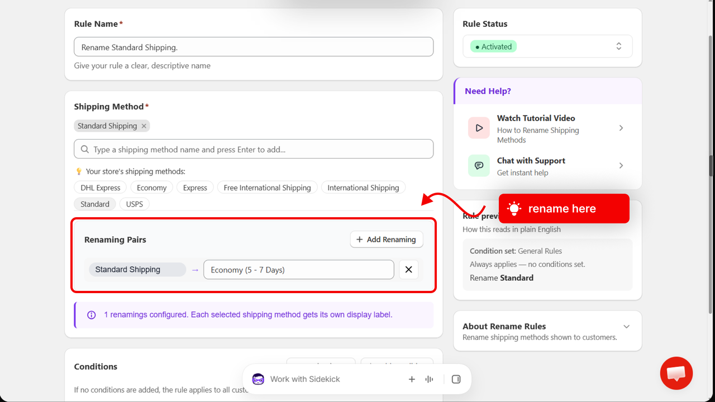This screenshot has height=402, width=715.
Task: Open Chat with Support chevron
Action: click(x=621, y=166)
